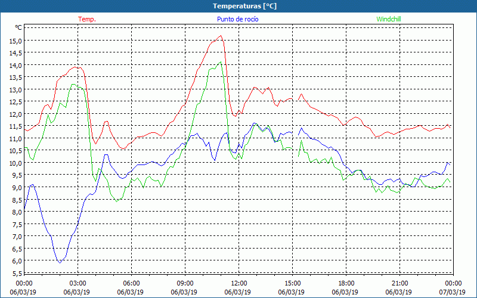The height and width of the screenshot is (298, 477).
Task: Click the 6,5 y-axis value
Action: point(17,249)
